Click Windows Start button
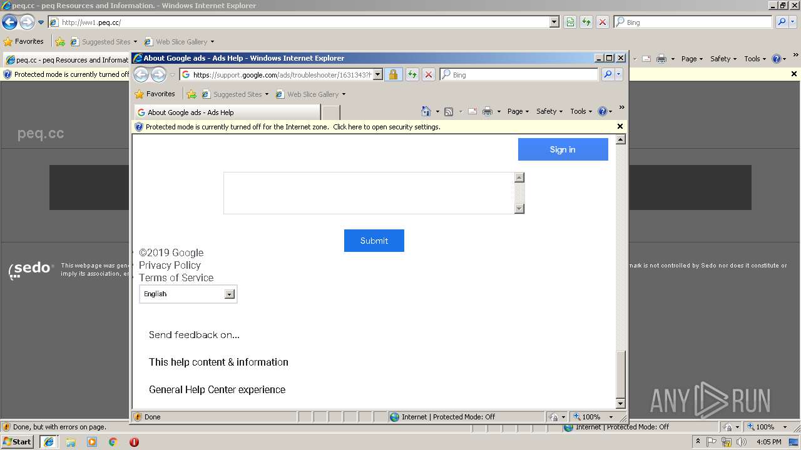This screenshot has width=801, height=450. (17, 442)
